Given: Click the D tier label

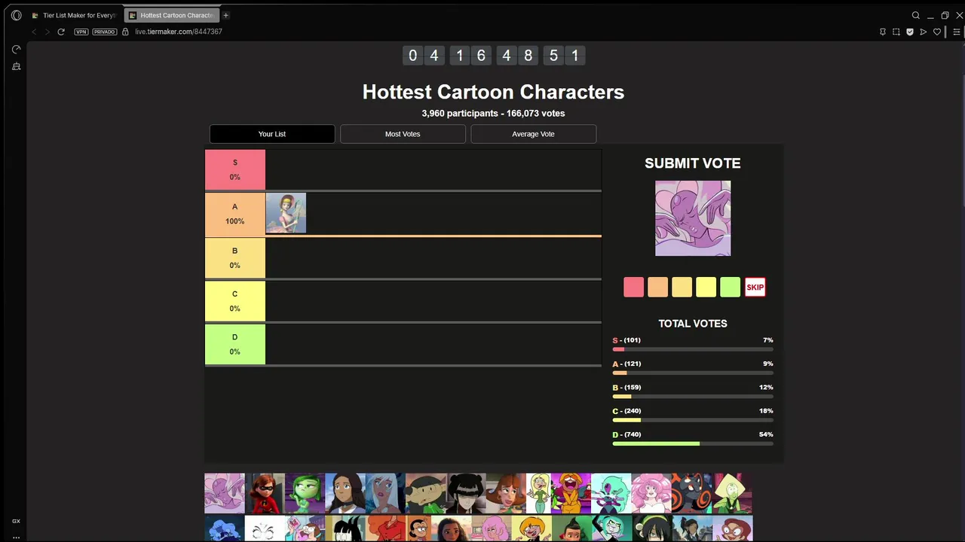Looking at the screenshot, I should coord(235,344).
